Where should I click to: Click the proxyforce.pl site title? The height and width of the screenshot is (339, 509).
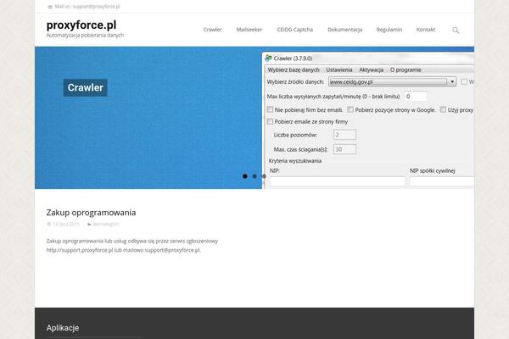pos(81,25)
